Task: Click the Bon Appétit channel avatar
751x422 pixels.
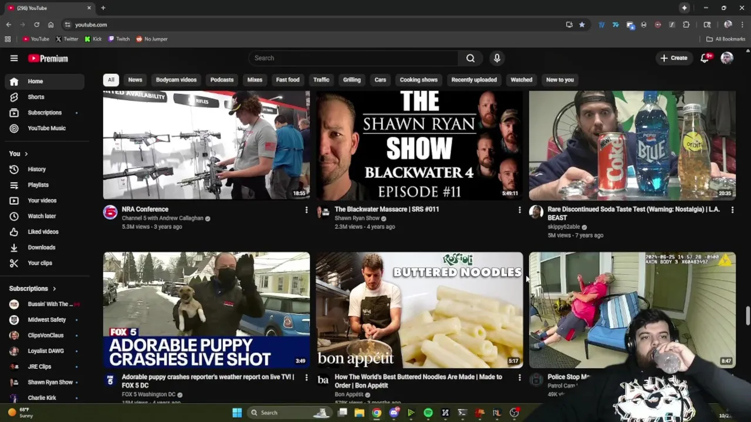Action: pos(323,380)
